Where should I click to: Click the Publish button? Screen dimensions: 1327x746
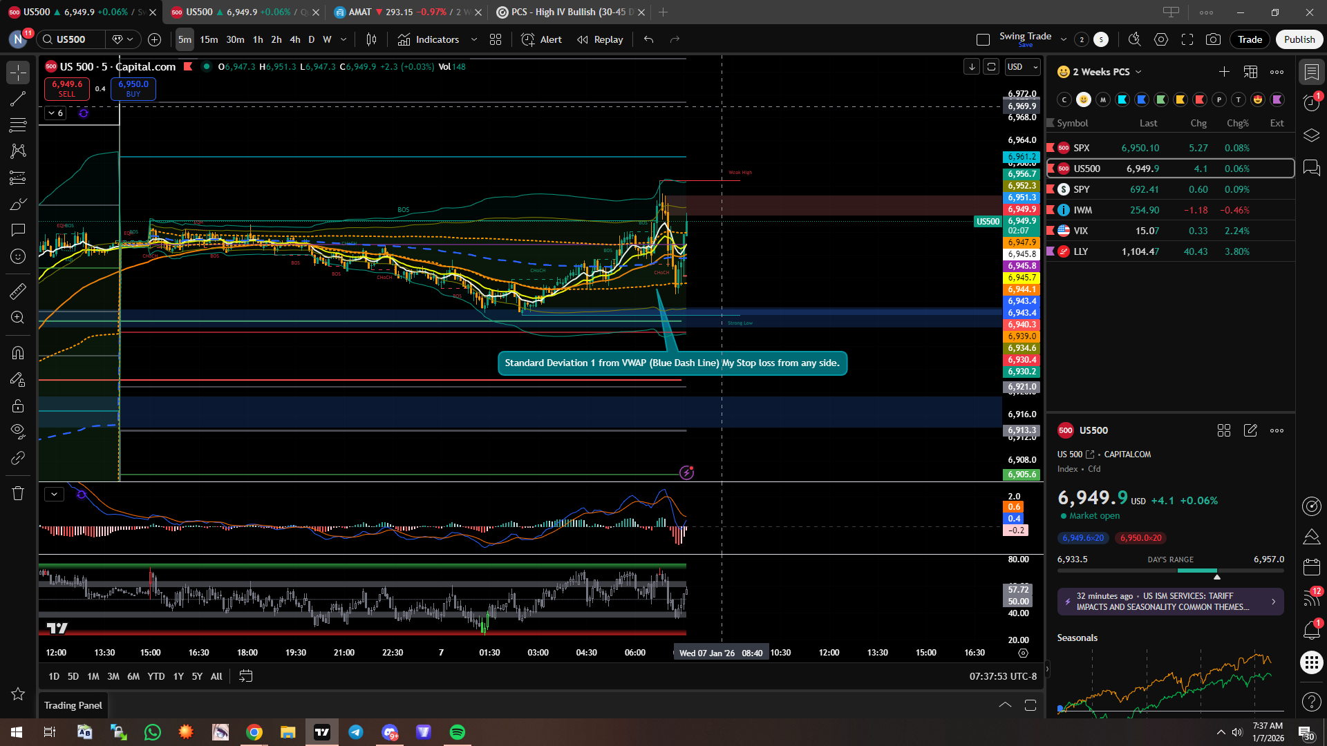pyautogui.click(x=1299, y=39)
